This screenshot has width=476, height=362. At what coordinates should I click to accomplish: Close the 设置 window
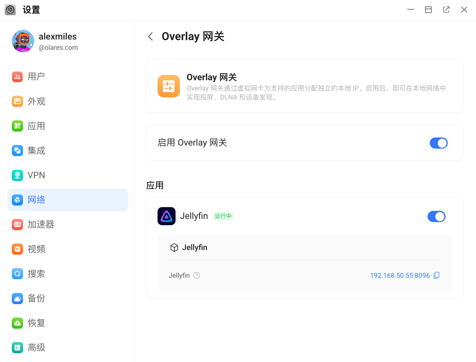pyautogui.click(x=464, y=10)
